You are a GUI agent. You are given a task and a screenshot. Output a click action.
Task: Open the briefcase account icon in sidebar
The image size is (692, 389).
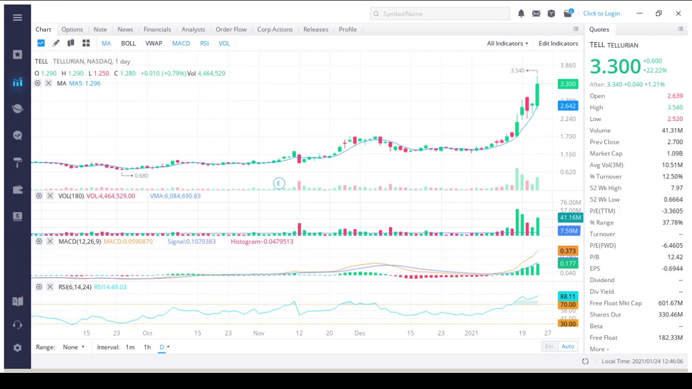tap(17, 189)
